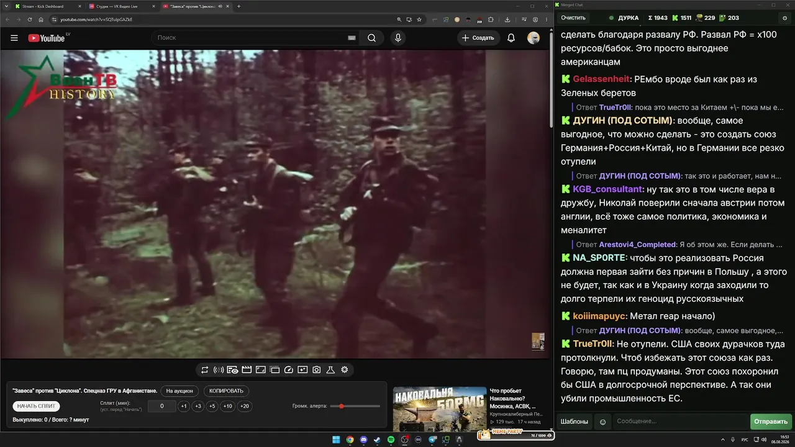Open Merged Chat settings gear

point(784,18)
